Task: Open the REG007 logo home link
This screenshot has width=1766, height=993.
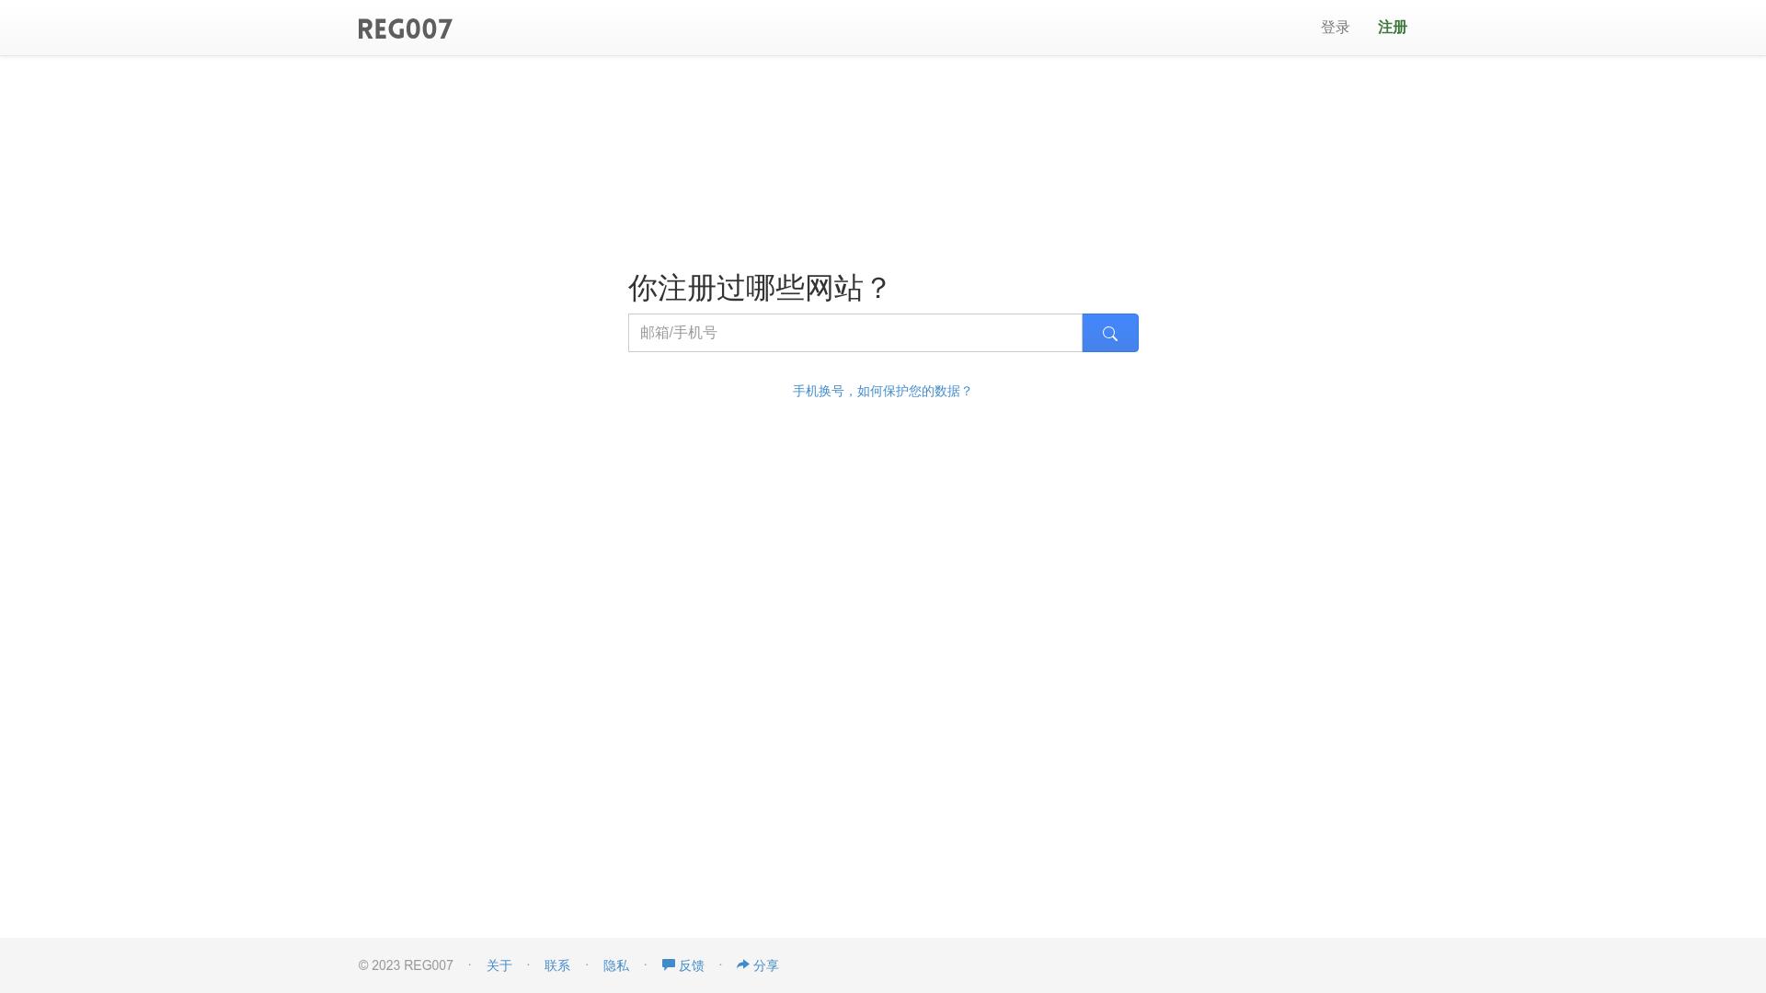Action: coord(405,29)
